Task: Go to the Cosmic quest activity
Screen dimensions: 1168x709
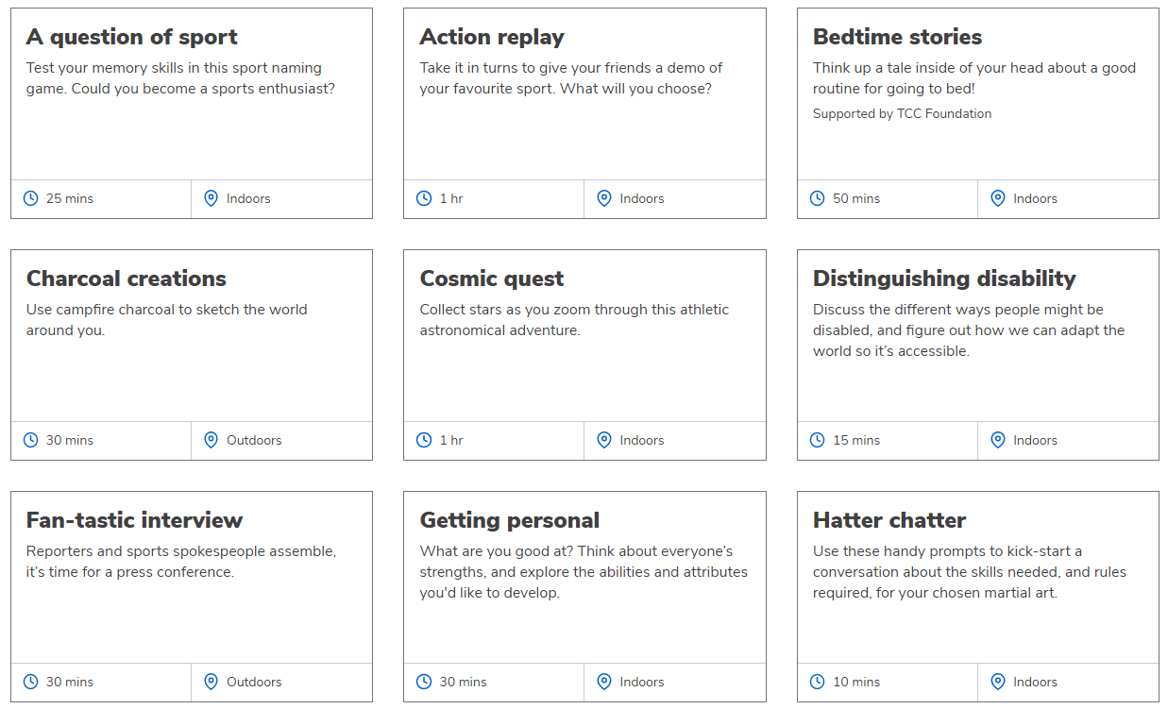Action: point(491,279)
